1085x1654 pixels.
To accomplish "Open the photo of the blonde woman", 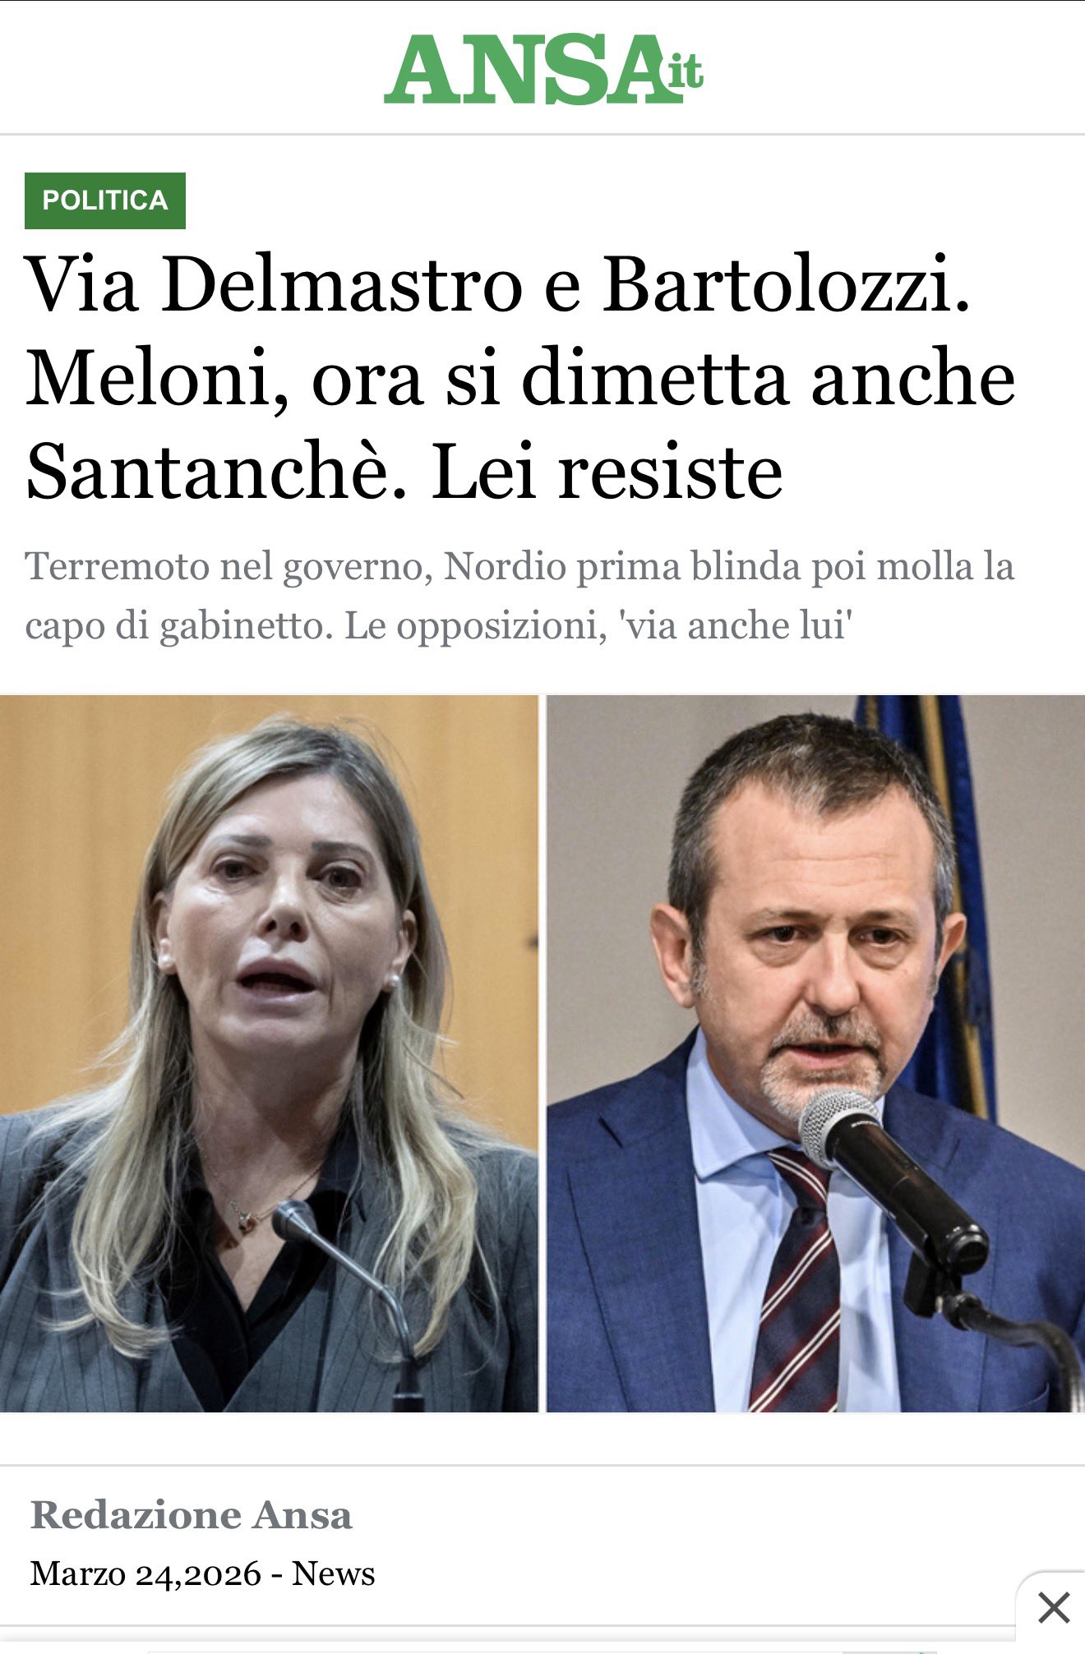I will [x=269, y=1053].
